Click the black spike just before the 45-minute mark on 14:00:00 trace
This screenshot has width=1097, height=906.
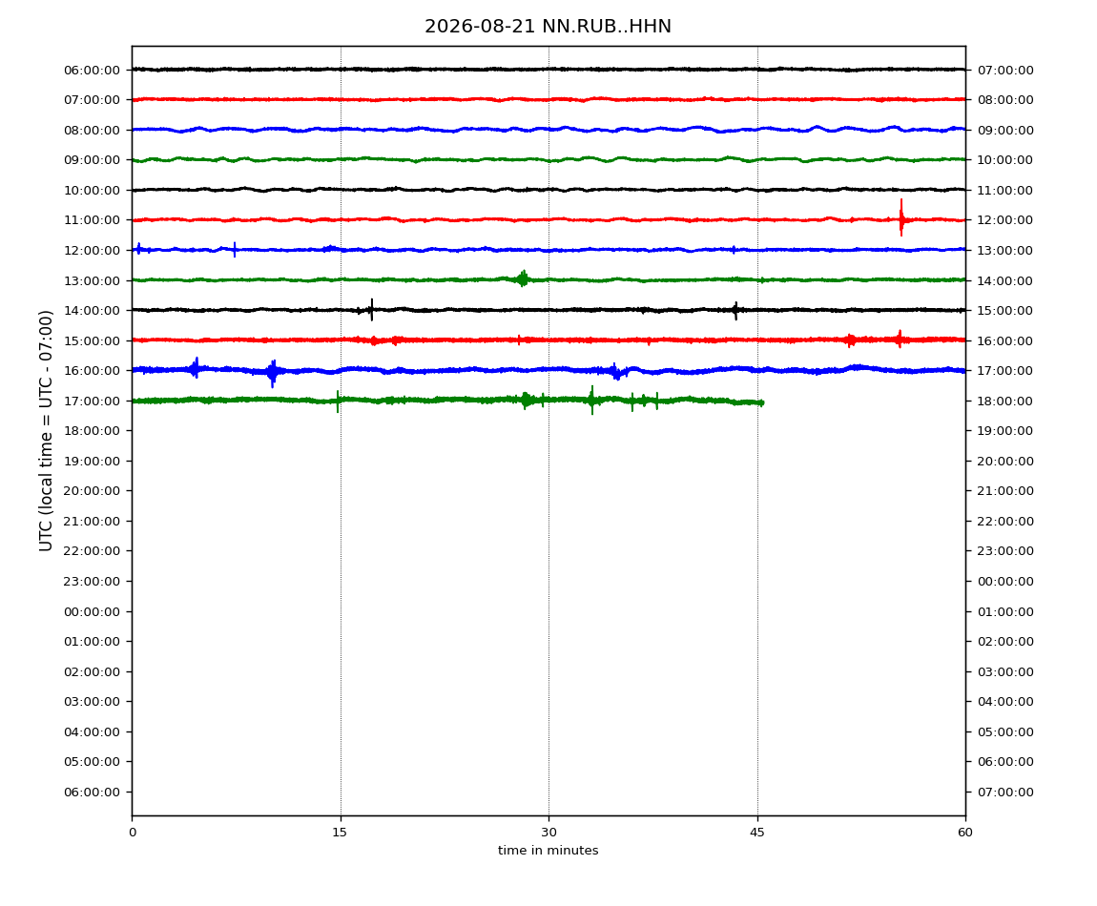[x=735, y=310]
